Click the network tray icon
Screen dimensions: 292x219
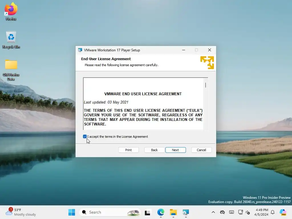click(x=240, y=212)
